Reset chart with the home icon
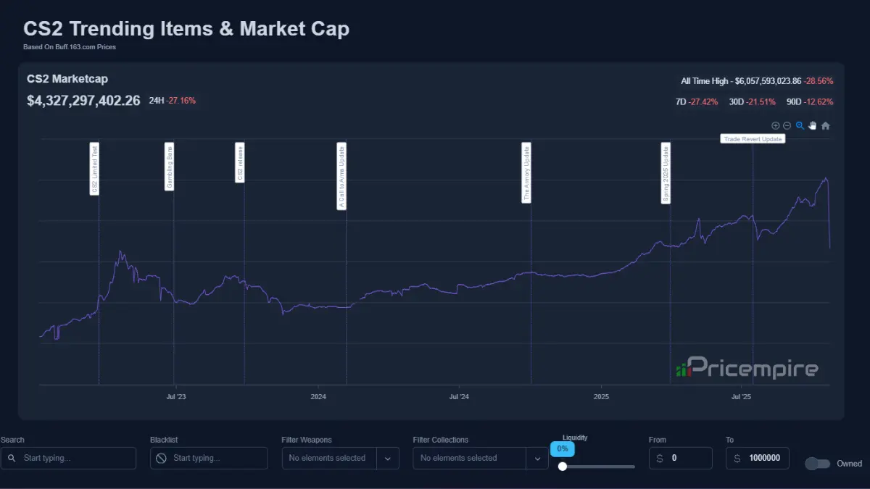The width and height of the screenshot is (870, 489). (825, 125)
